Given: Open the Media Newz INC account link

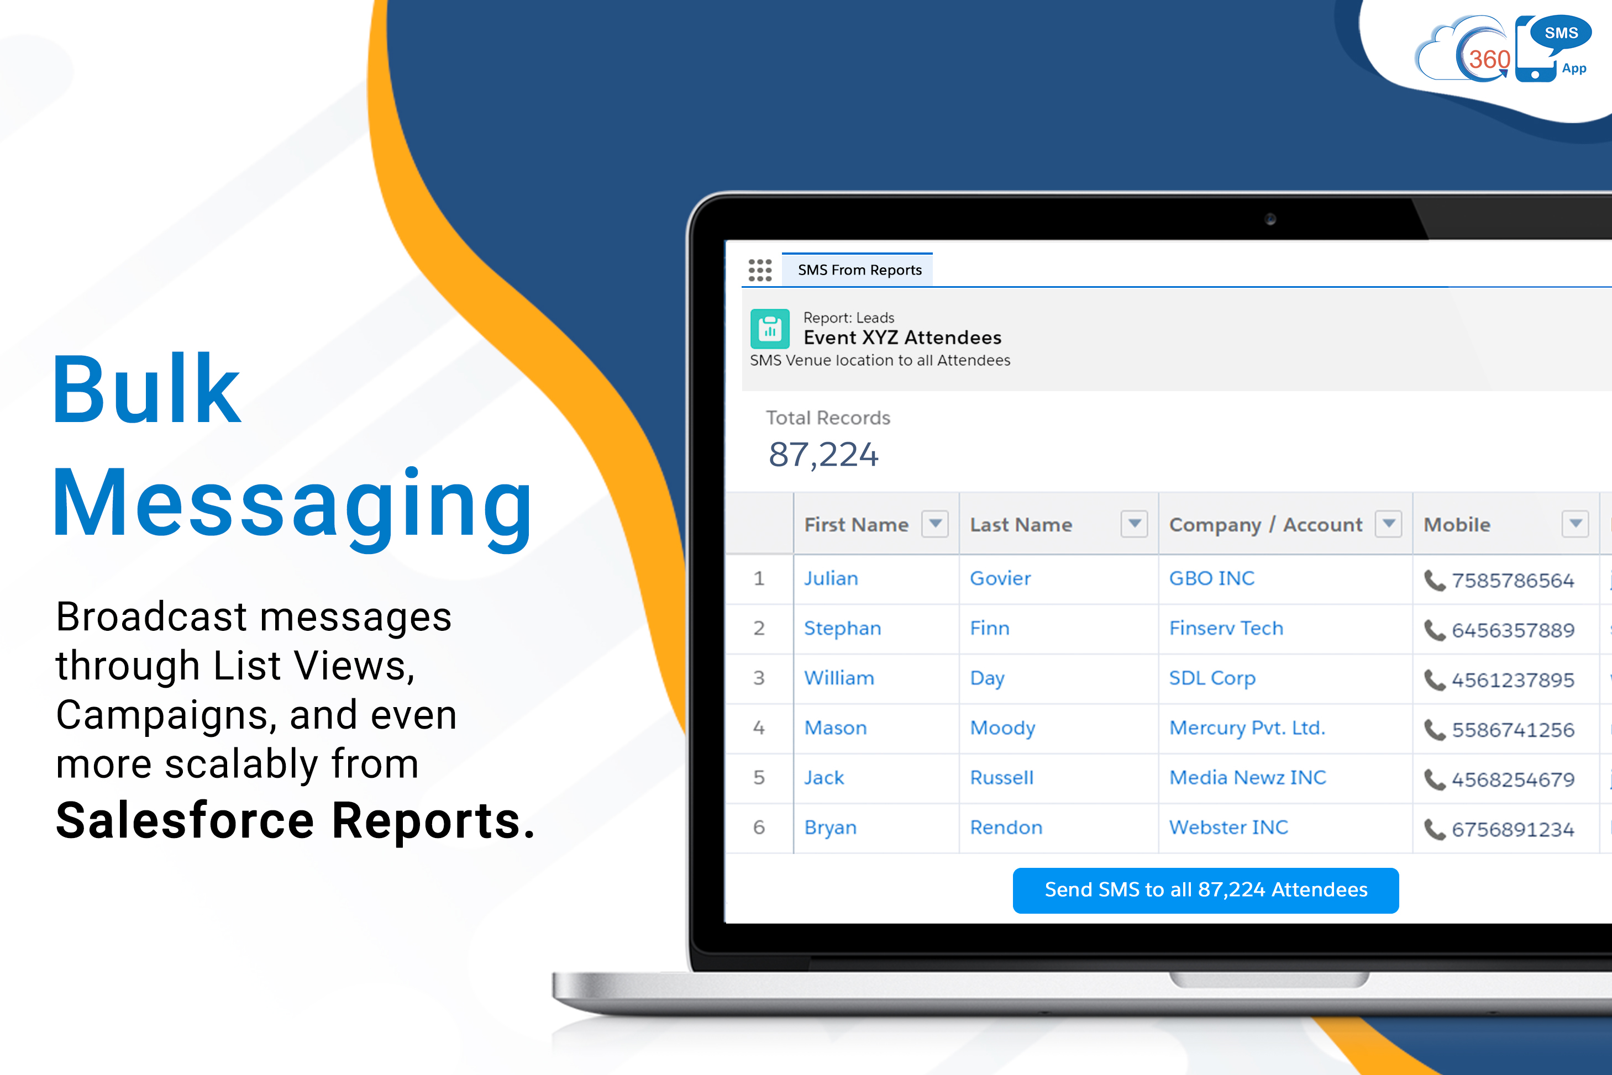Looking at the screenshot, I should pyautogui.click(x=1247, y=777).
